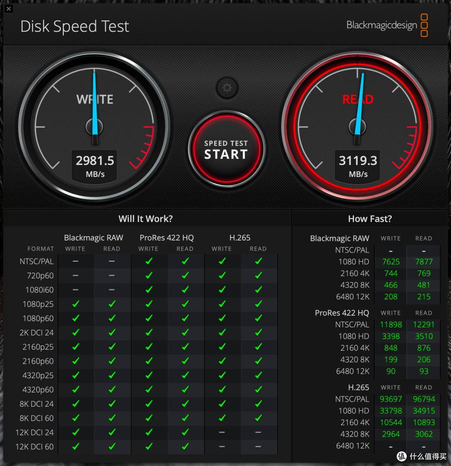
Task: Click value 12291 for ProRes NTSC/PAL read
Action: pyautogui.click(x=424, y=324)
